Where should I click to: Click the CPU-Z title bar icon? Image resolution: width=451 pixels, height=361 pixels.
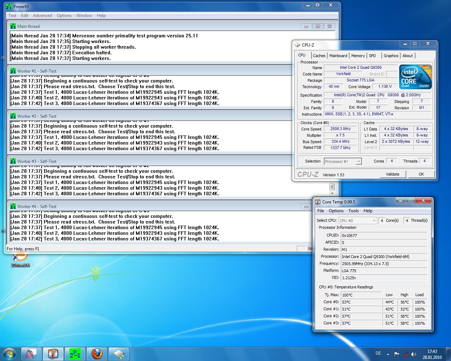(x=297, y=45)
